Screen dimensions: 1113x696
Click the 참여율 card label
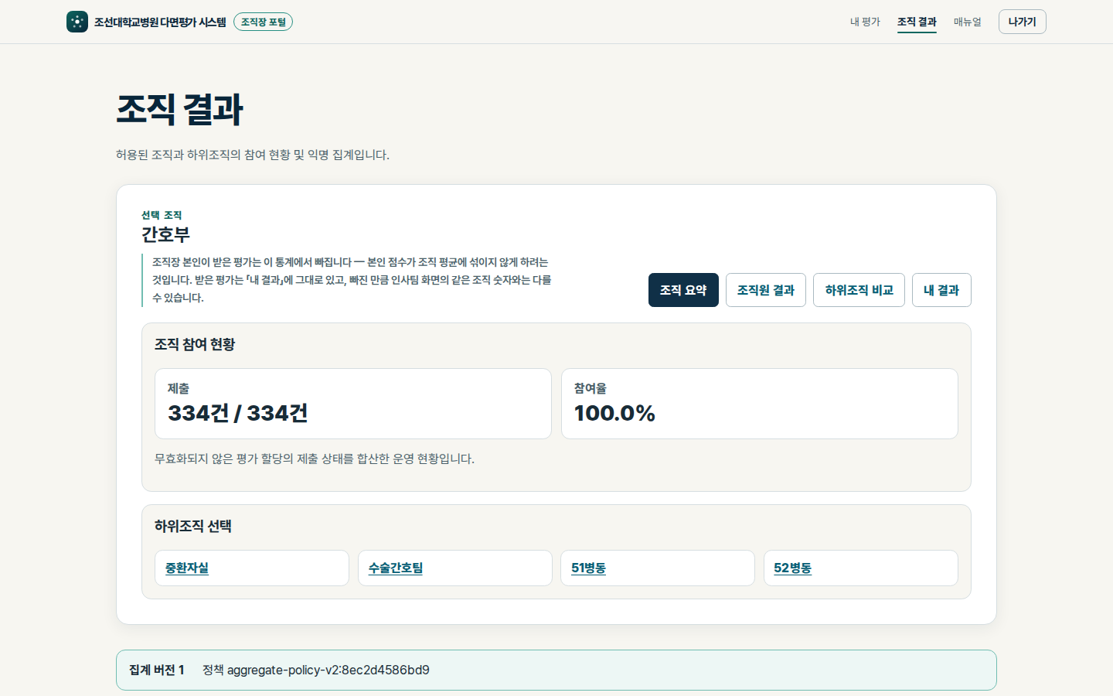tap(591, 388)
